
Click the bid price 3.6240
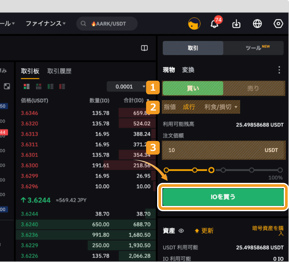point(29,224)
